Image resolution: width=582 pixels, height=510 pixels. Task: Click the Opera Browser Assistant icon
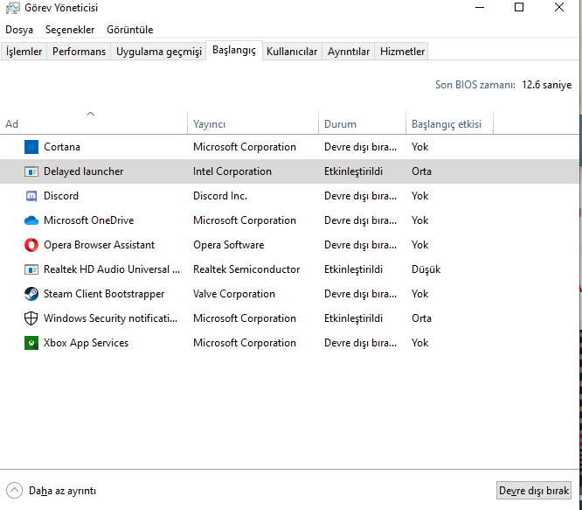[x=31, y=245]
